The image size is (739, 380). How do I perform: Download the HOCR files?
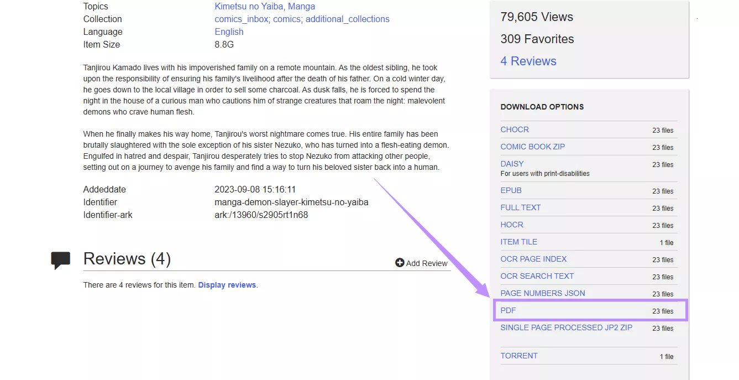[x=511, y=225]
